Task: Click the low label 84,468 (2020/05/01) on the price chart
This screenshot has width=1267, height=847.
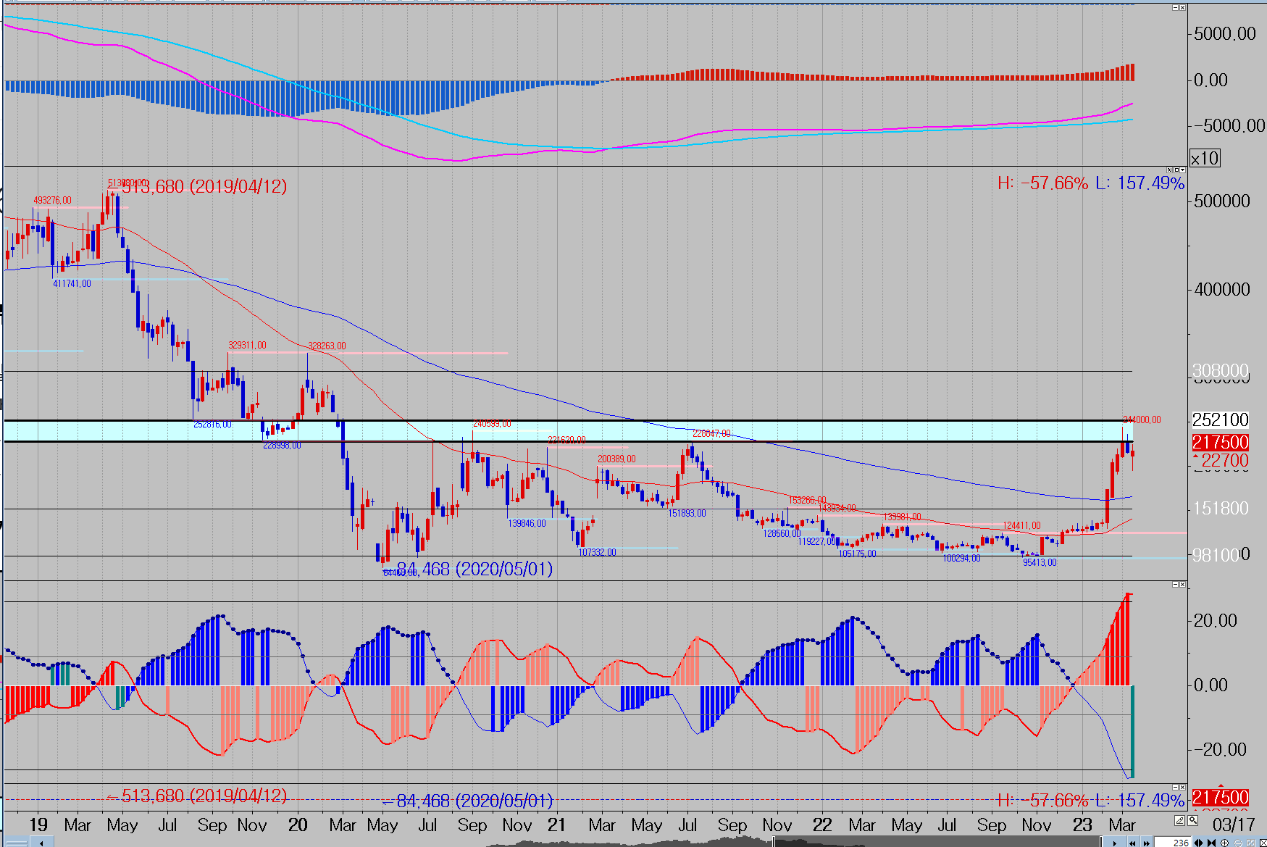Action: 474,569
